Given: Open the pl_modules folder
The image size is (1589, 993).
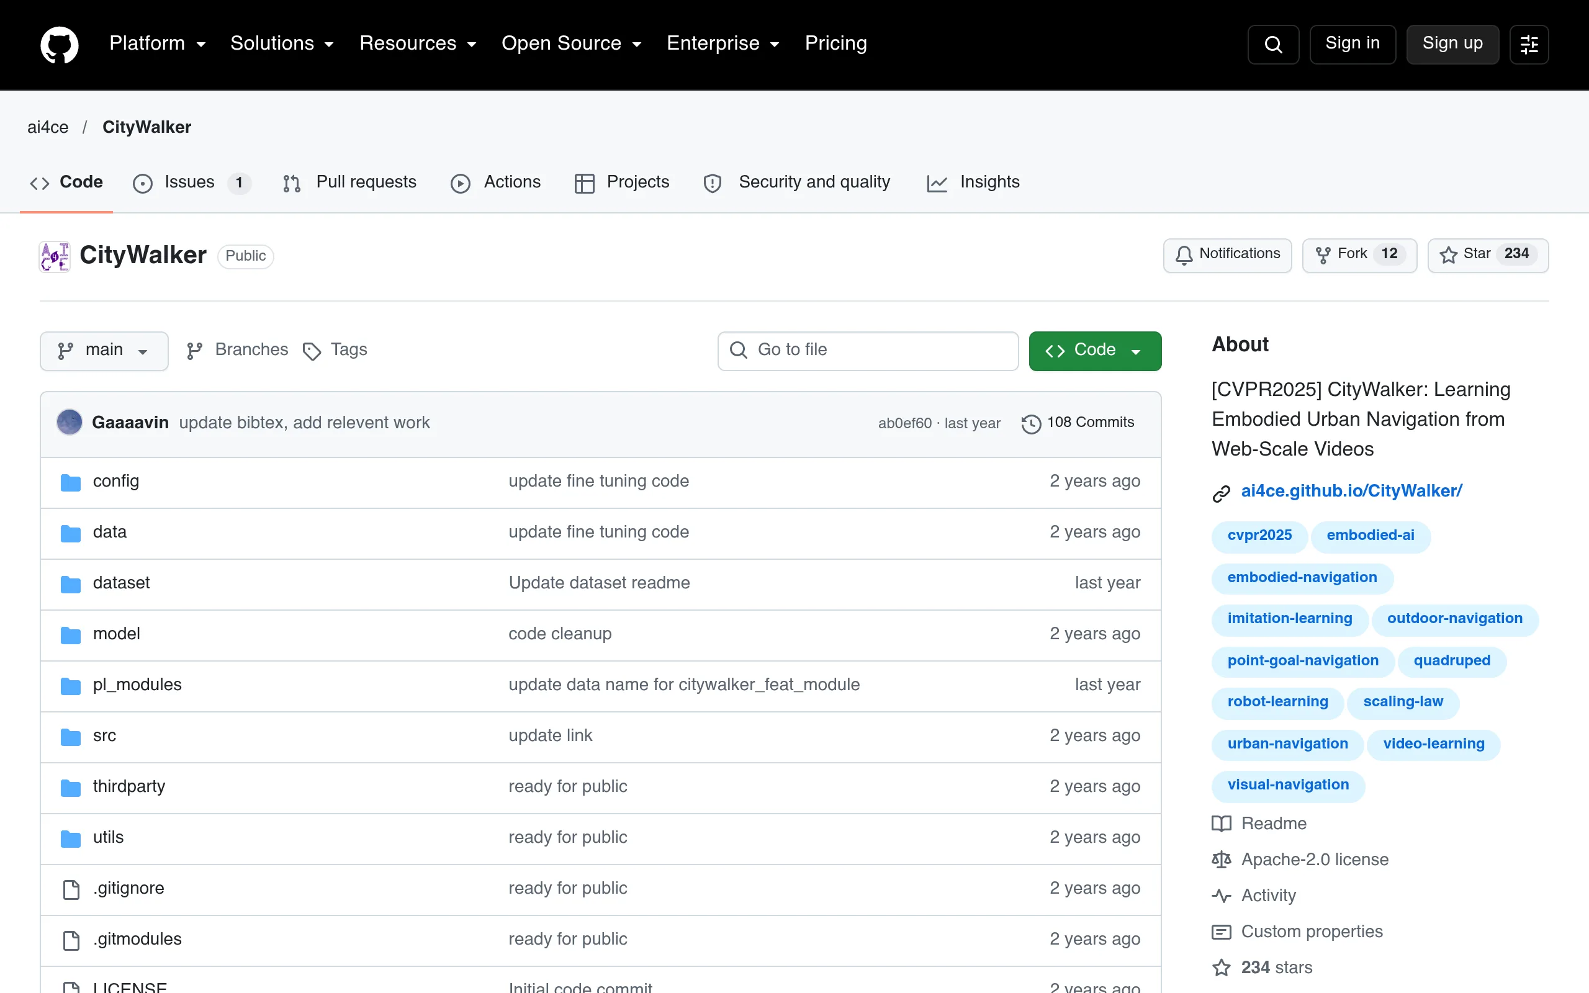Looking at the screenshot, I should tap(137, 685).
